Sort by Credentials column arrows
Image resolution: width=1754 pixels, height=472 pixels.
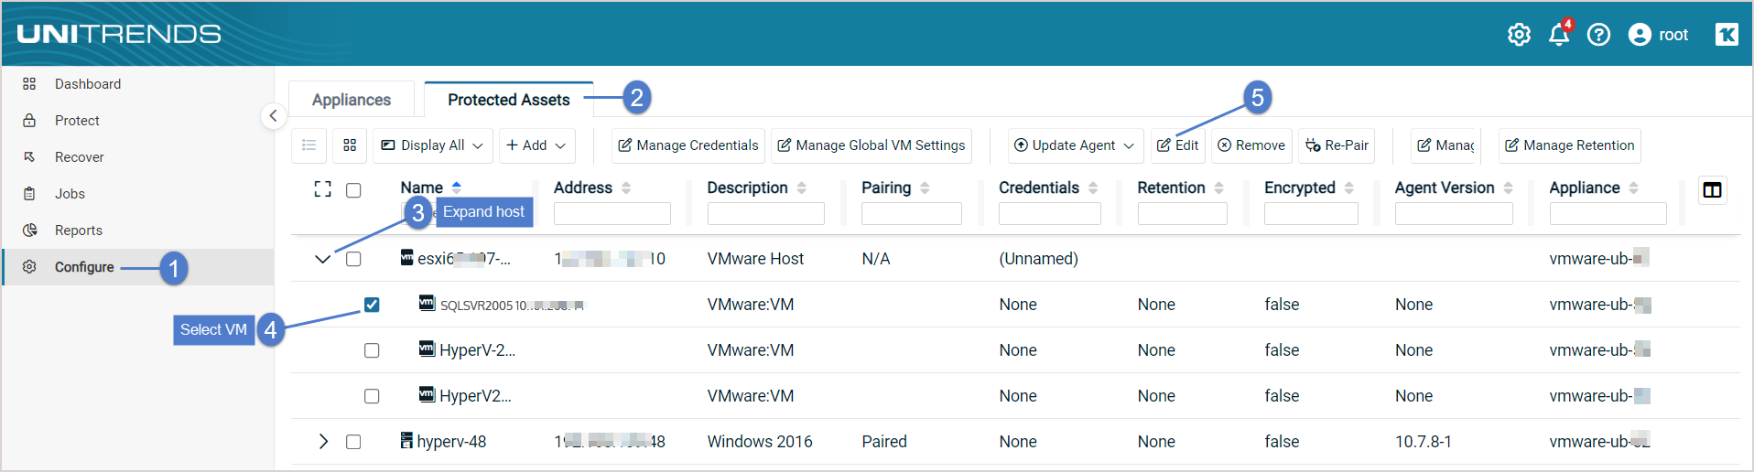tap(1093, 188)
